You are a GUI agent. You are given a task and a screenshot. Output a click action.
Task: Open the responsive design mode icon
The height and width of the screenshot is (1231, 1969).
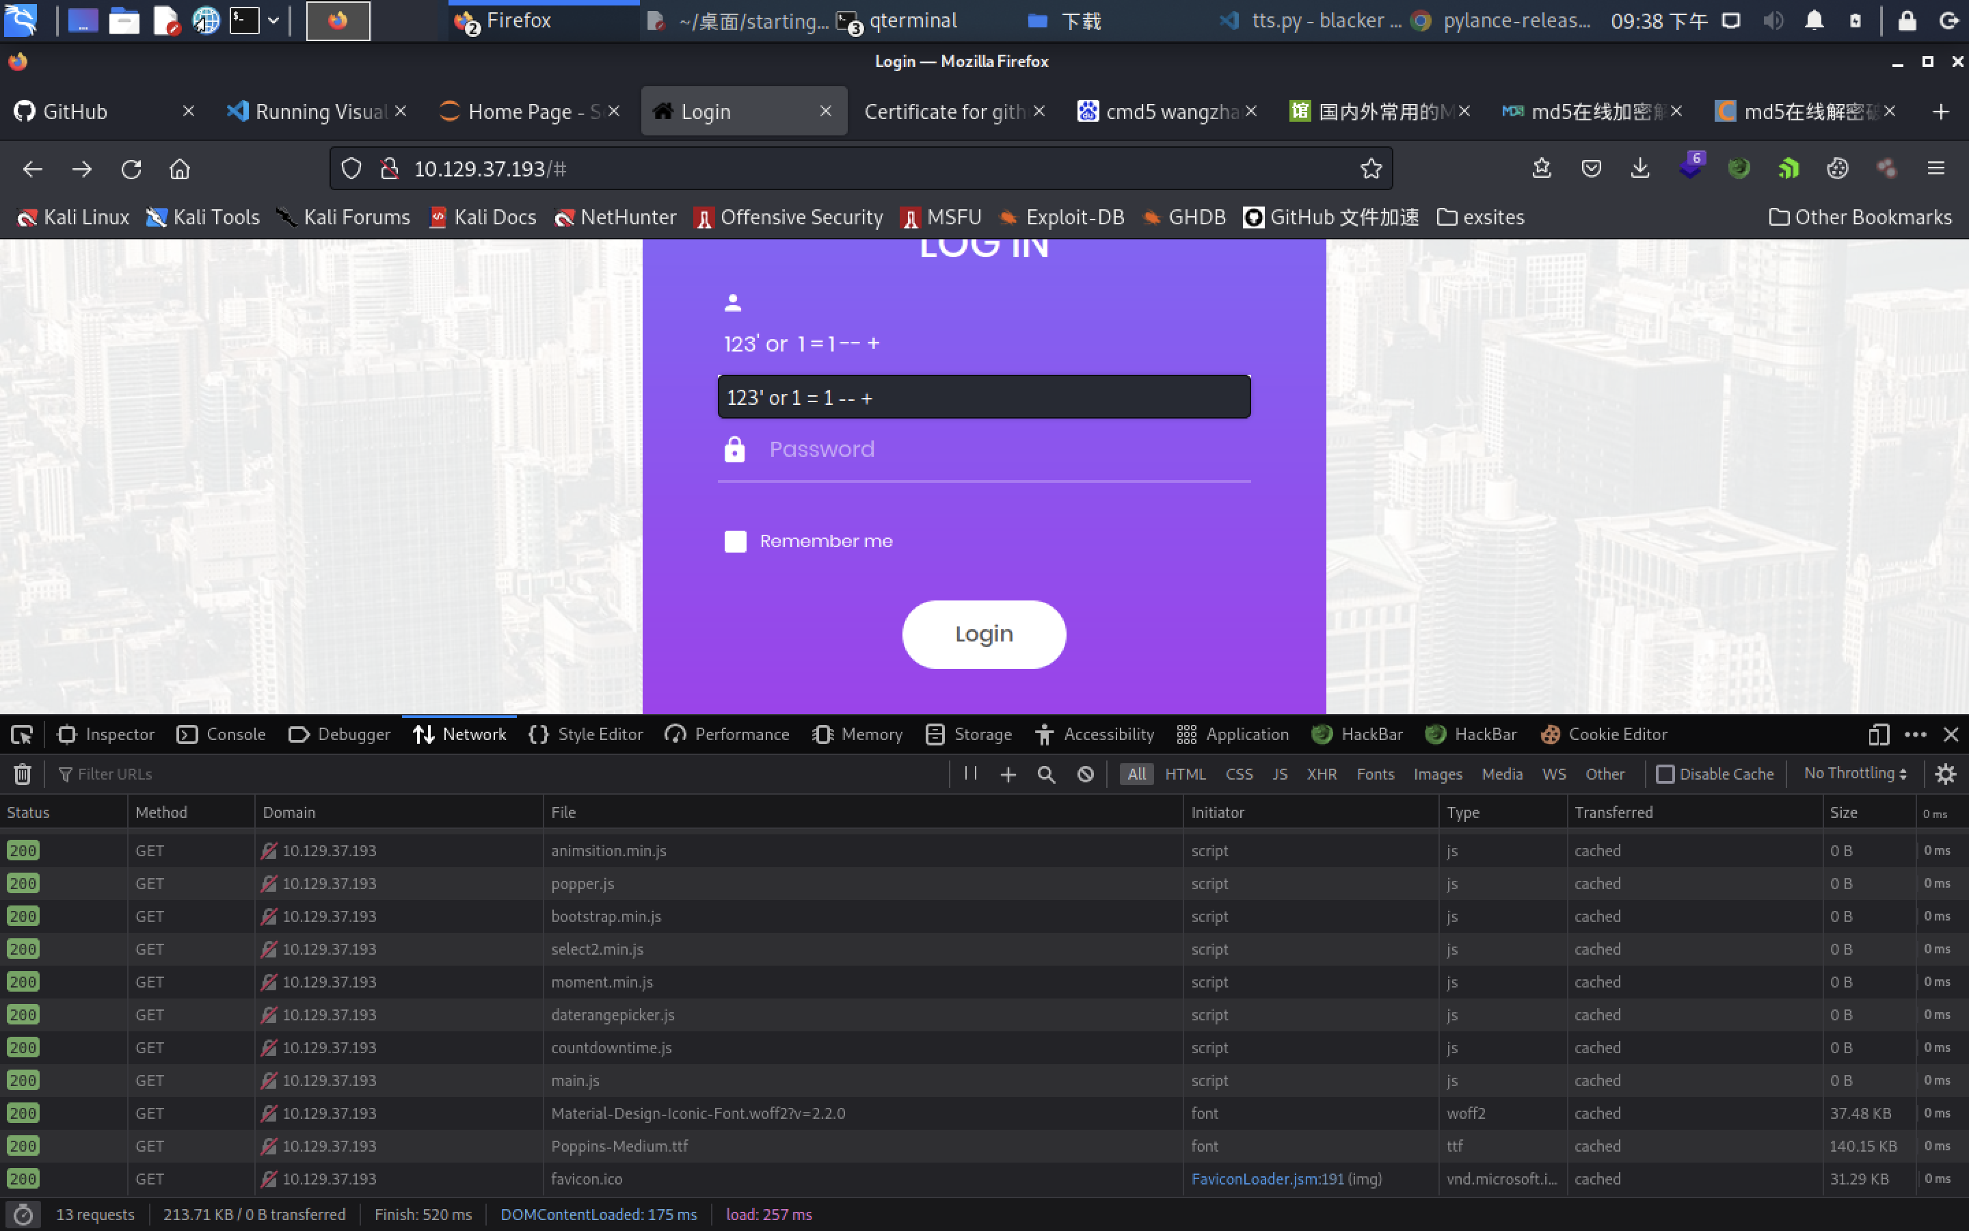tap(1879, 734)
